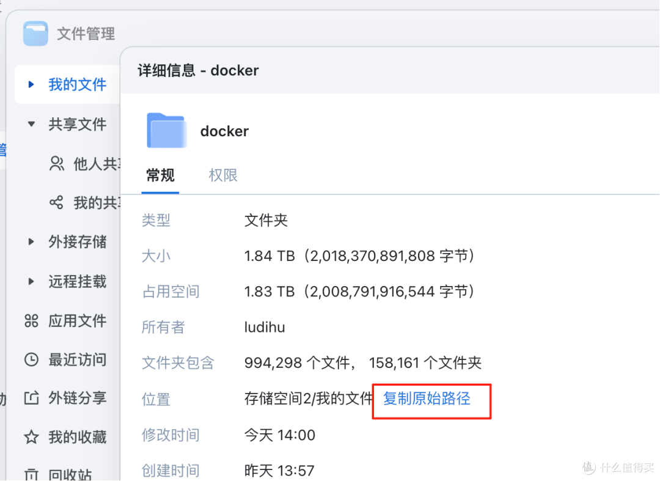Click the docker folder icon

(x=166, y=130)
